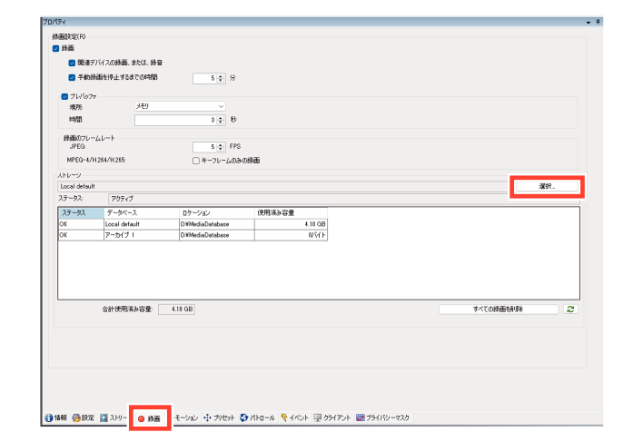Select the Local default database row cell
This screenshot has height=442, width=643.
point(142,224)
